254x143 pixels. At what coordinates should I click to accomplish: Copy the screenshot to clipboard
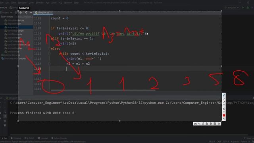211,124
